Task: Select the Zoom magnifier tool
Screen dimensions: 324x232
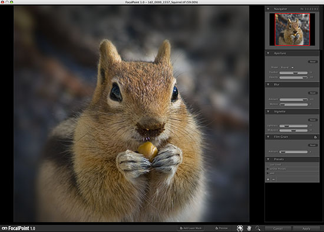Action: [x=258, y=228]
